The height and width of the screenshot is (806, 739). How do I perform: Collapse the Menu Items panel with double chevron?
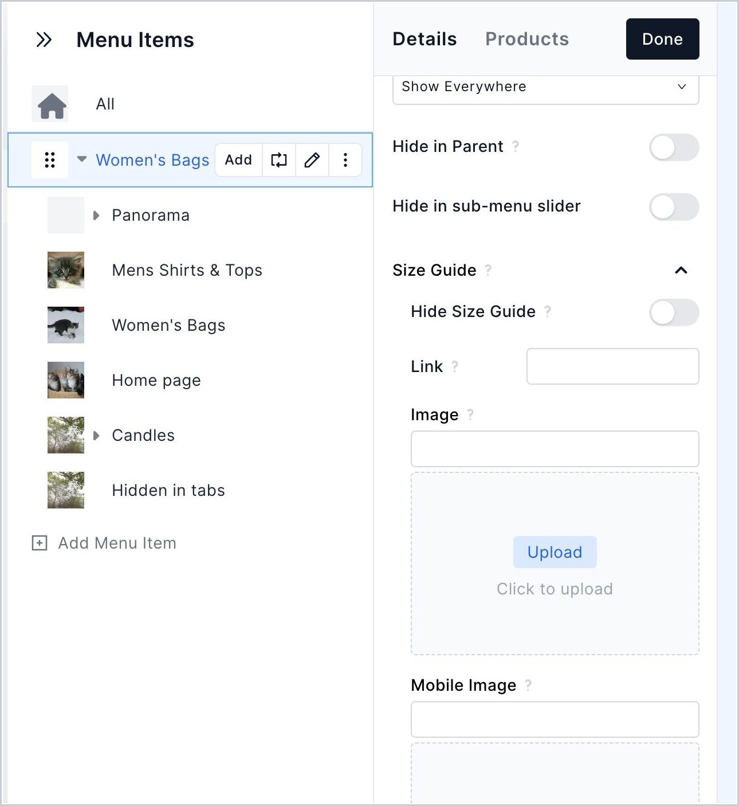[44, 40]
